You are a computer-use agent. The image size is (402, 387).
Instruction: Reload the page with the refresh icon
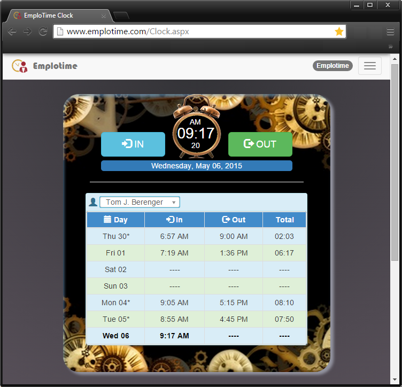coord(43,32)
